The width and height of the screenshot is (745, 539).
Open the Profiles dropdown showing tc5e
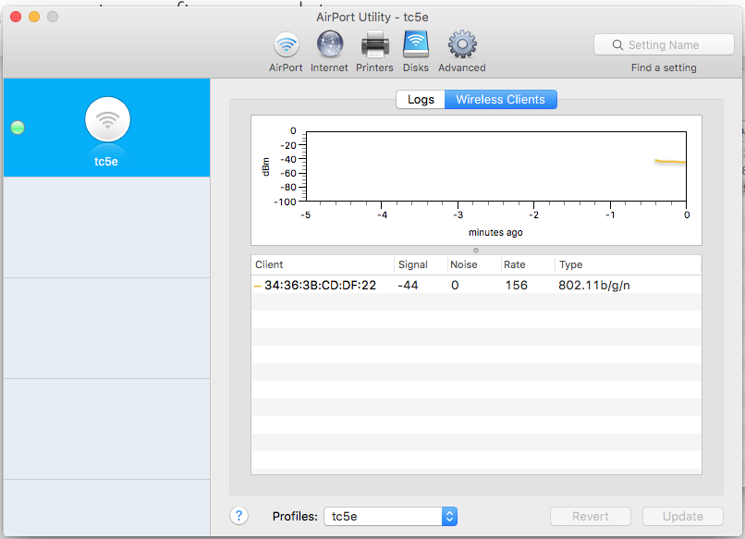pyautogui.click(x=391, y=516)
